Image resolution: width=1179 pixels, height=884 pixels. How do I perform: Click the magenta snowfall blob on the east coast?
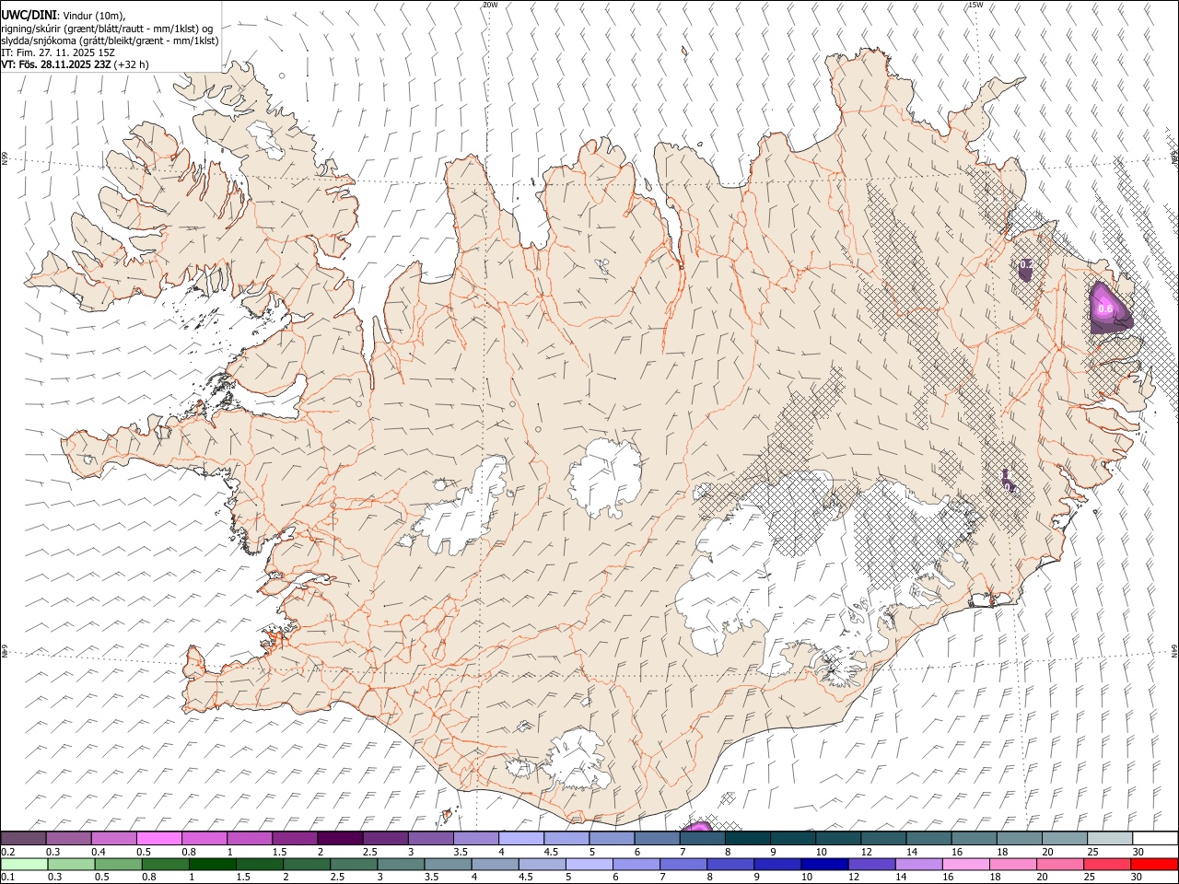(x=1109, y=309)
